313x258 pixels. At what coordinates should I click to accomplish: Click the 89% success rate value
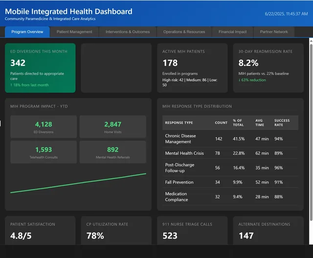pos(278,153)
